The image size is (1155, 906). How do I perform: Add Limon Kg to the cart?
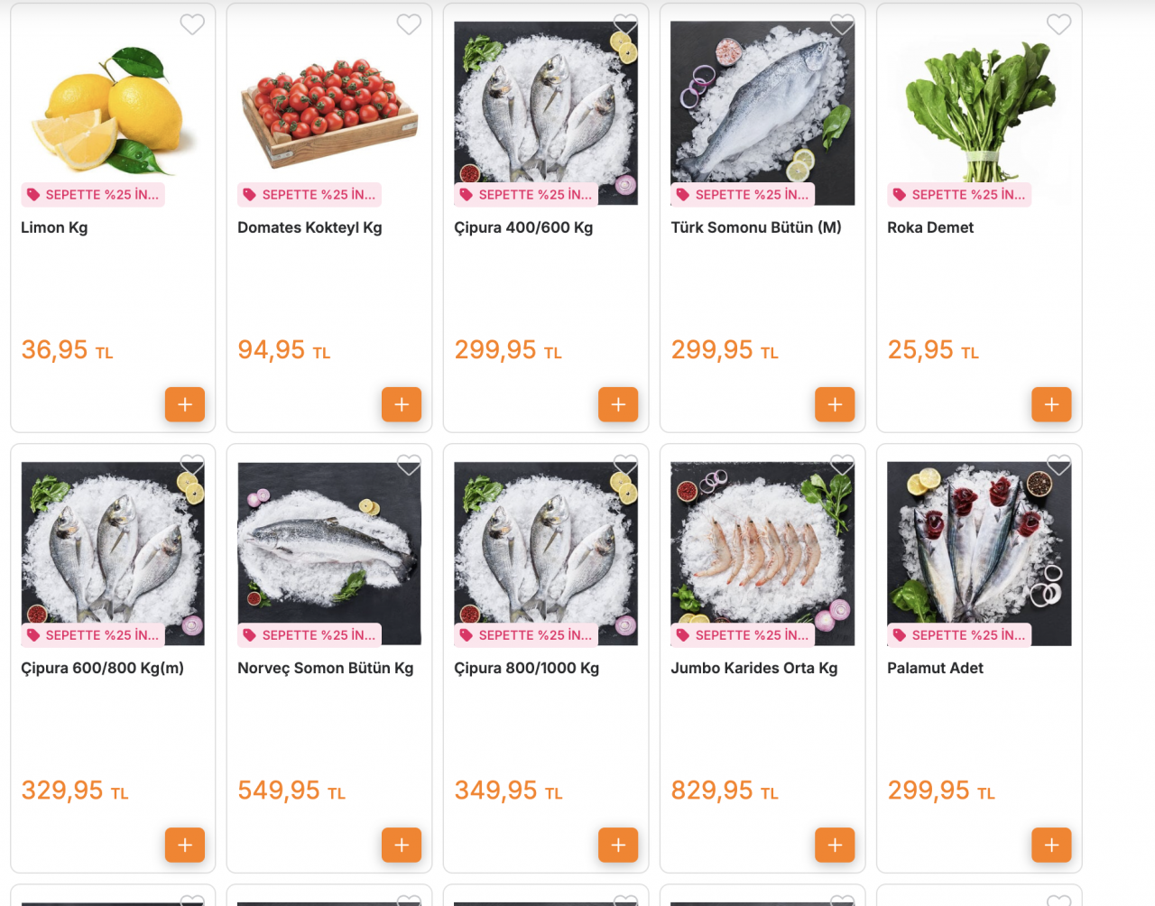(185, 404)
